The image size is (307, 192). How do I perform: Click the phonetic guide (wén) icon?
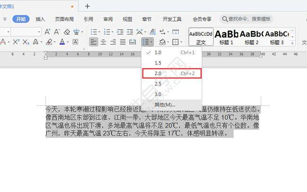click(x=76, y=31)
